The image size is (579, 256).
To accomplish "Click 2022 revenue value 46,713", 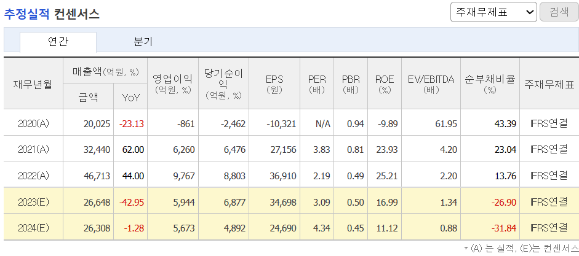I will pyautogui.click(x=97, y=176).
